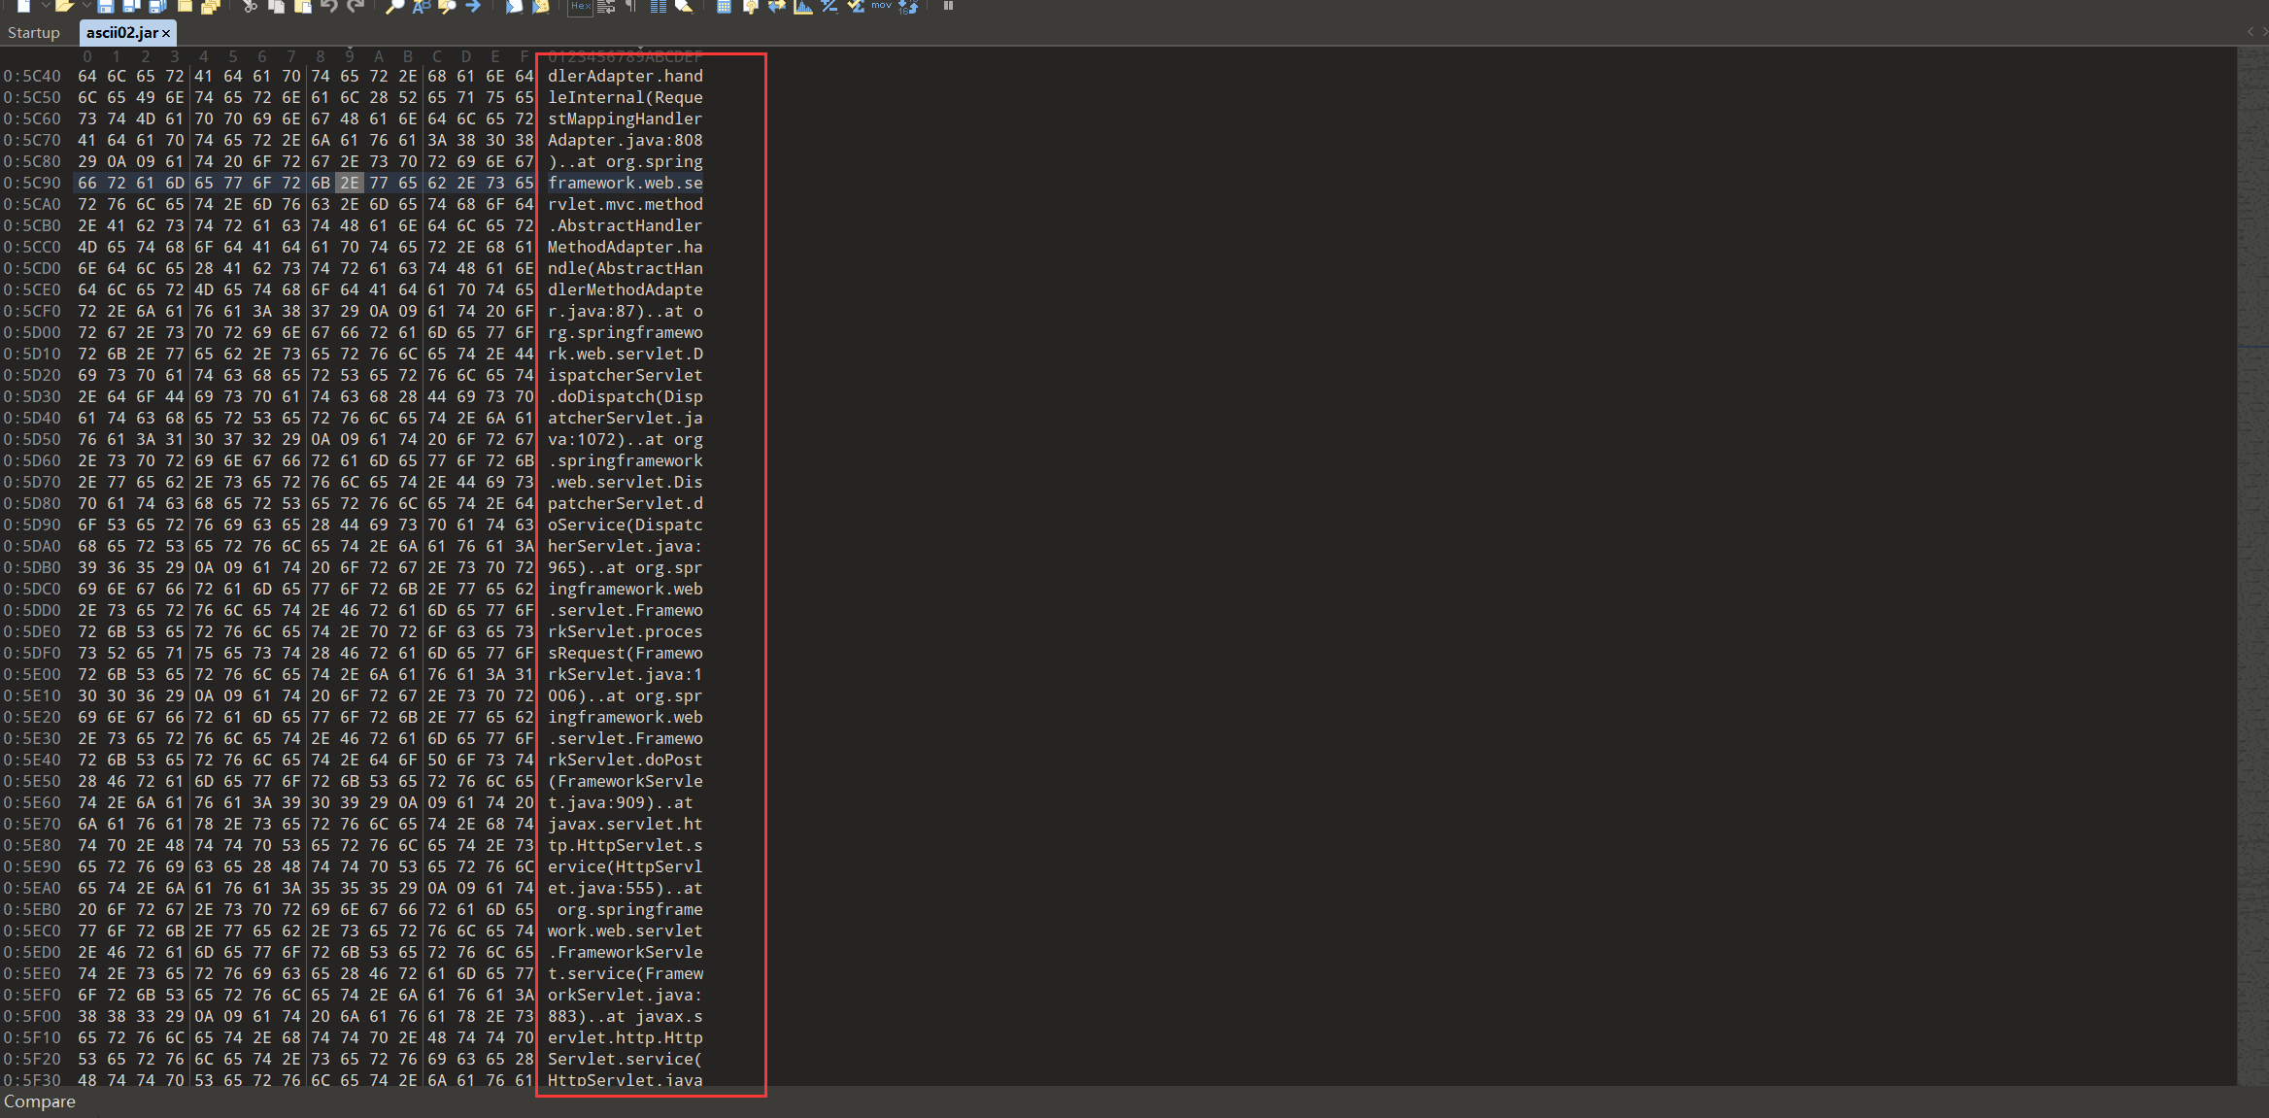Open the Calculator tool
Screen dimensions: 2269x1118
724,6
